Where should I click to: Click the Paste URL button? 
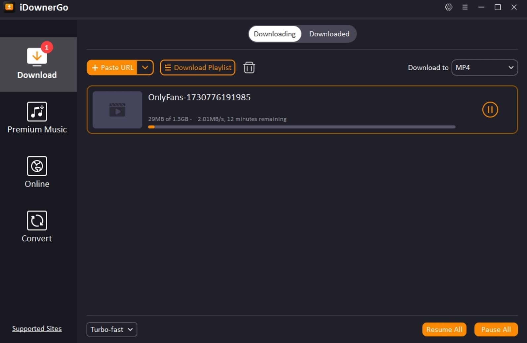pyautogui.click(x=112, y=68)
